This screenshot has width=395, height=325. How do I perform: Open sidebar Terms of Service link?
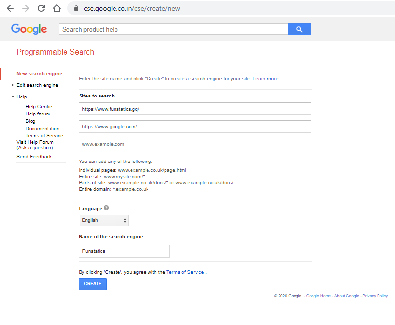(44, 136)
